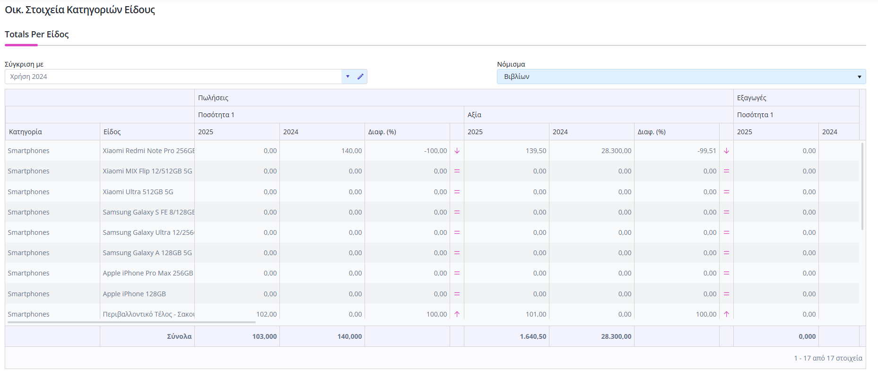The width and height of the screenshot is (878, 378).
Task: Click value equals icon in Samsung Galaxy S FE row
Action: click(x=726, y=212)
